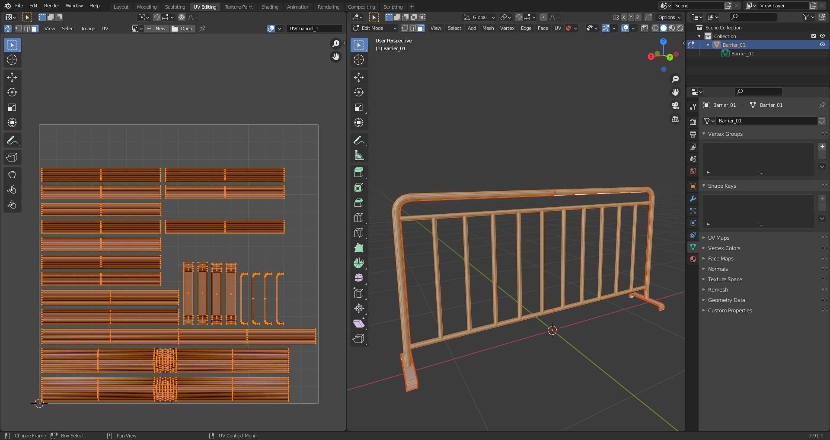
Task: Expand the Geometry Data panel
Action: coord(726,300)
